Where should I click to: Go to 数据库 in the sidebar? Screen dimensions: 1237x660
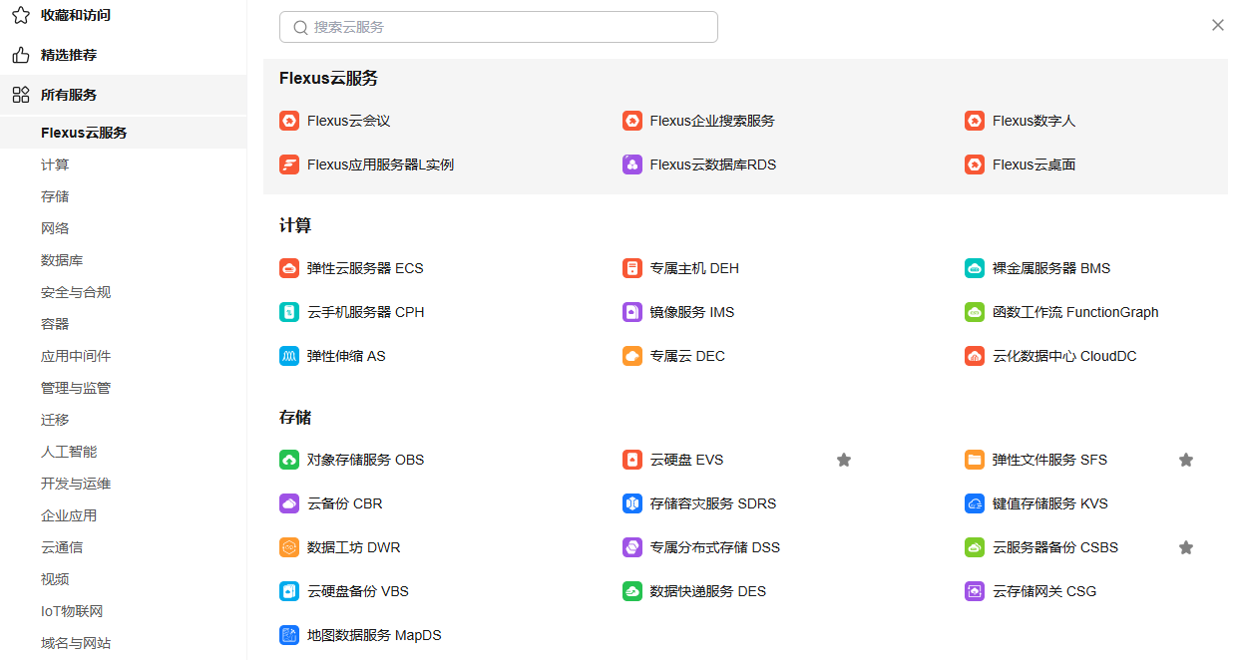62,260
